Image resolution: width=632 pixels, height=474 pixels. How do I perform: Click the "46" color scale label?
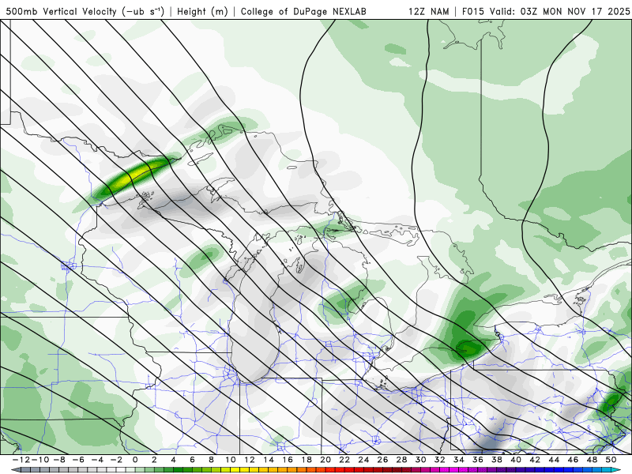[x=573, y=460]
